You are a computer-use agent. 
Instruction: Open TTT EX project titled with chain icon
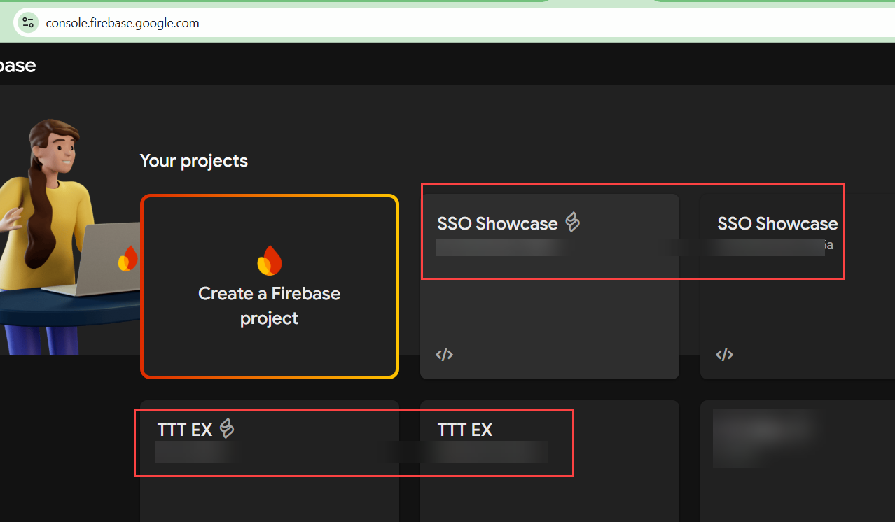point(270,461)
